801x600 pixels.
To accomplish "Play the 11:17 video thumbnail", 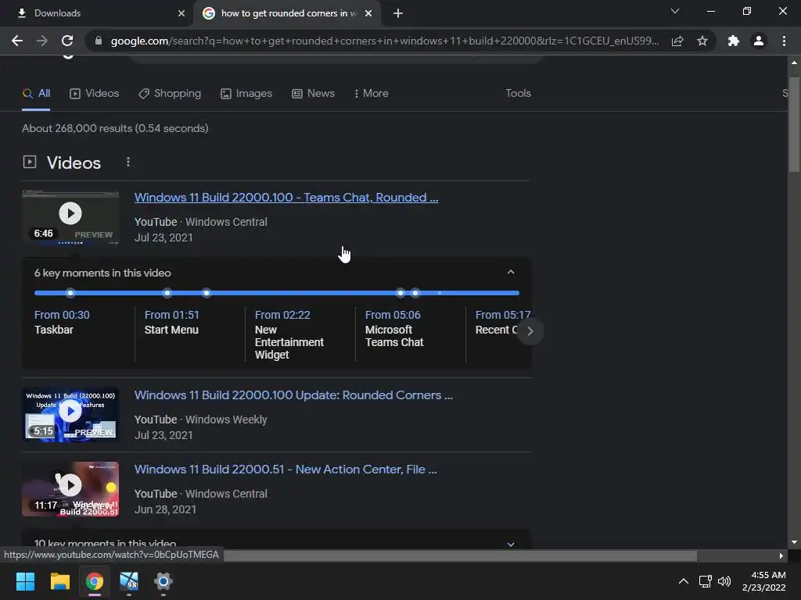I will click(70, 489).
